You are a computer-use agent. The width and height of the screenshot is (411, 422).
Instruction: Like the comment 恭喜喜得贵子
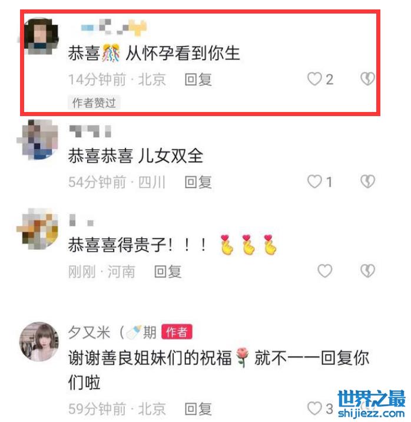pos(325,271)
